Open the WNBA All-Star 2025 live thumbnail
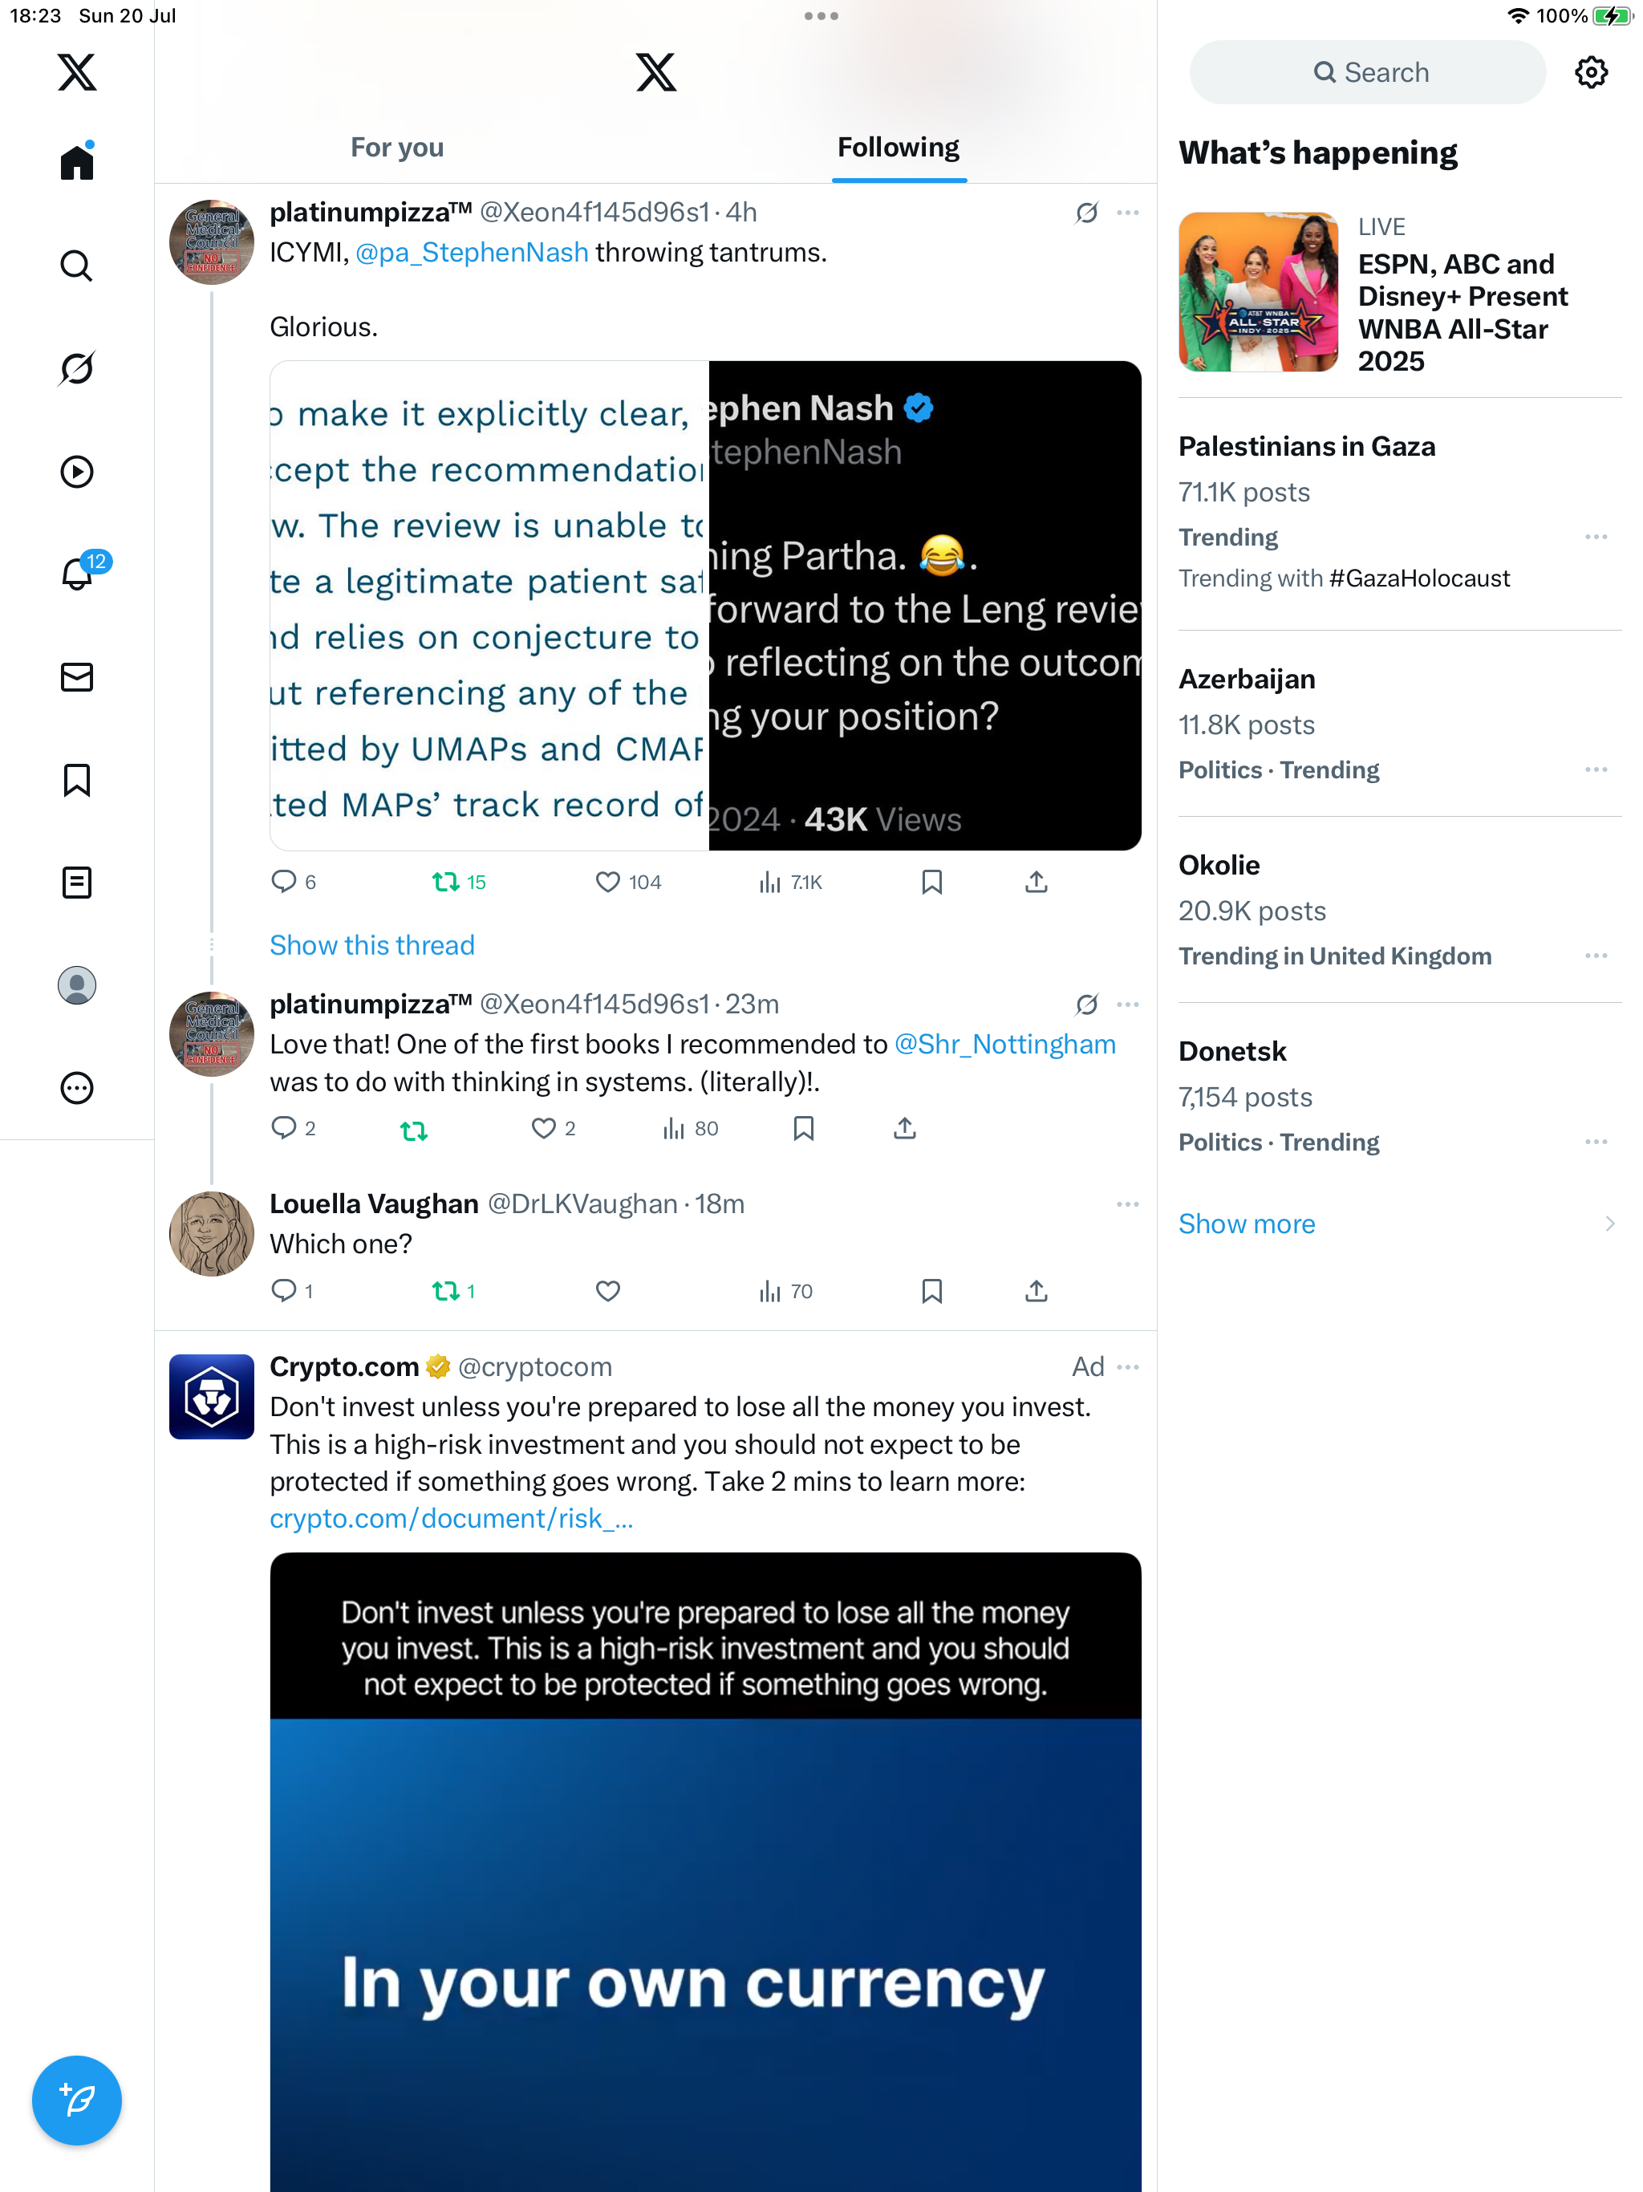 (x=1257, y=291)
